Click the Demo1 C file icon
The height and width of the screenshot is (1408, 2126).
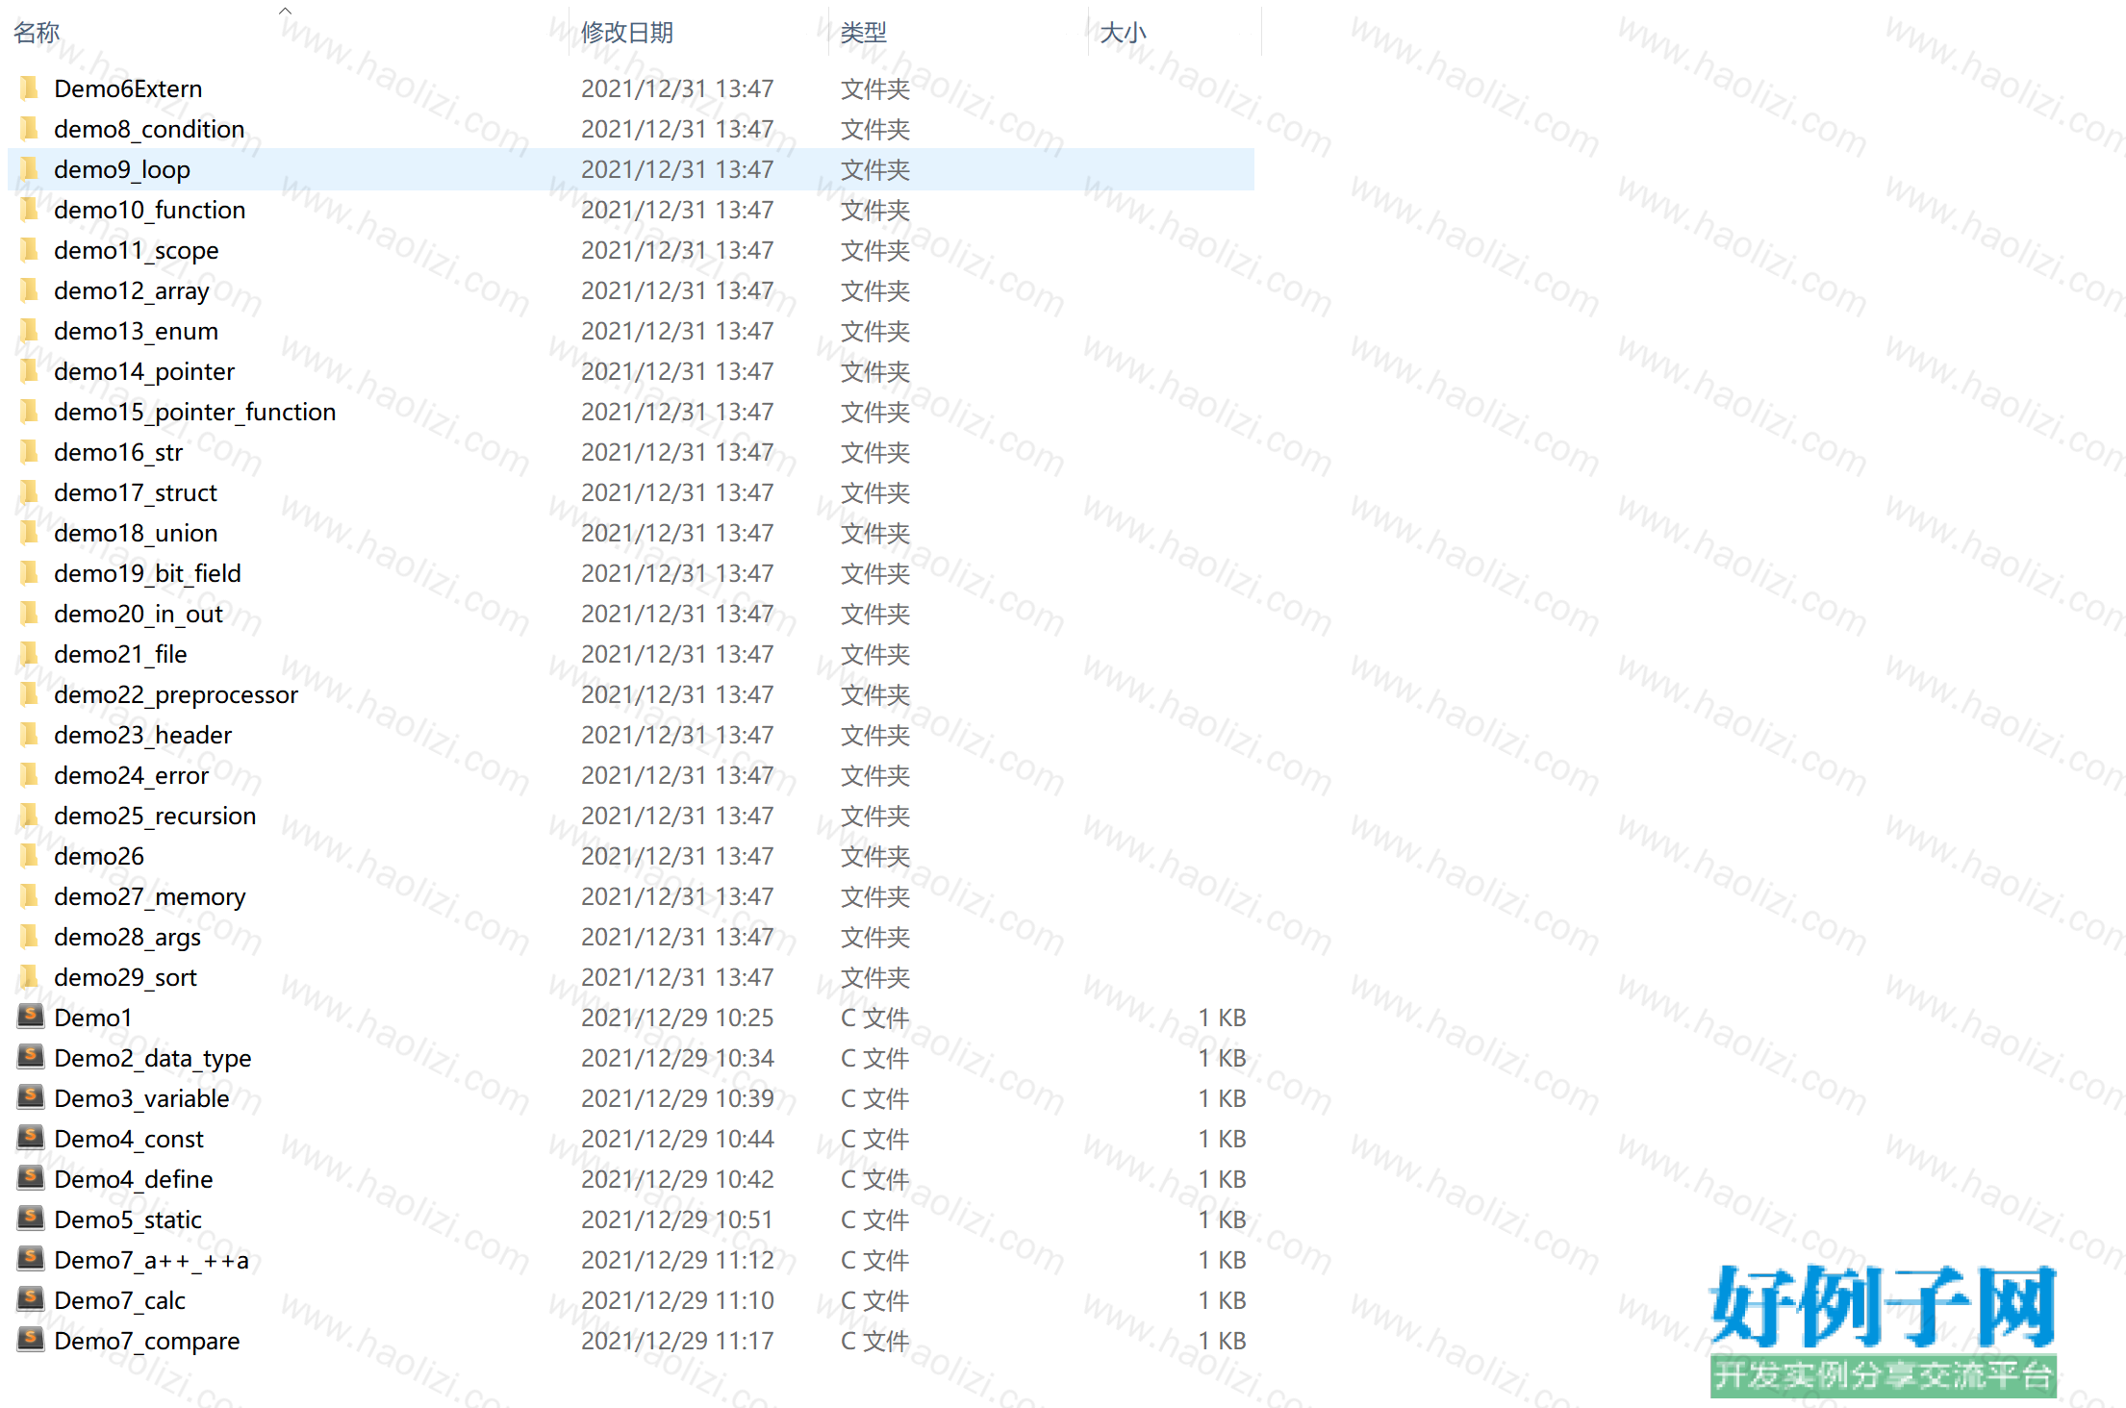[31, 1016]
